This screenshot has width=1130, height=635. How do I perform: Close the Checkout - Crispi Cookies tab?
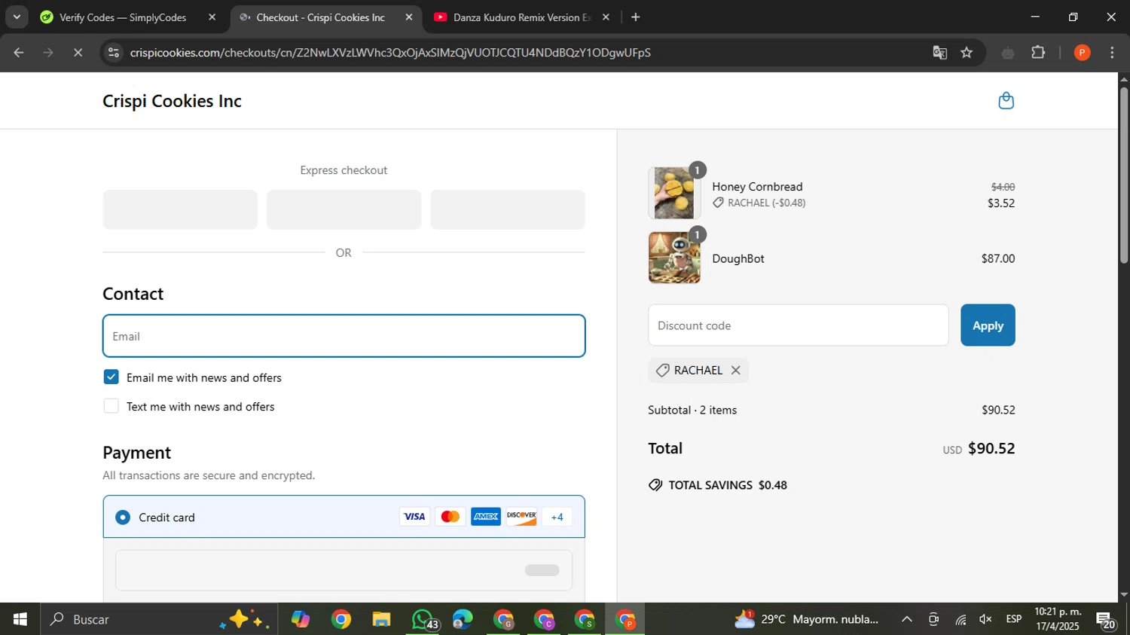click(409, 17)
